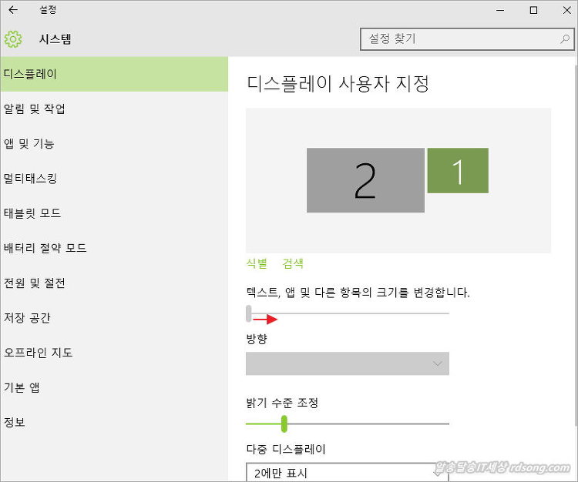The width and height of the screenshot is (578, 482).
Task: Click the System settings gear icon
Action: 12,39
